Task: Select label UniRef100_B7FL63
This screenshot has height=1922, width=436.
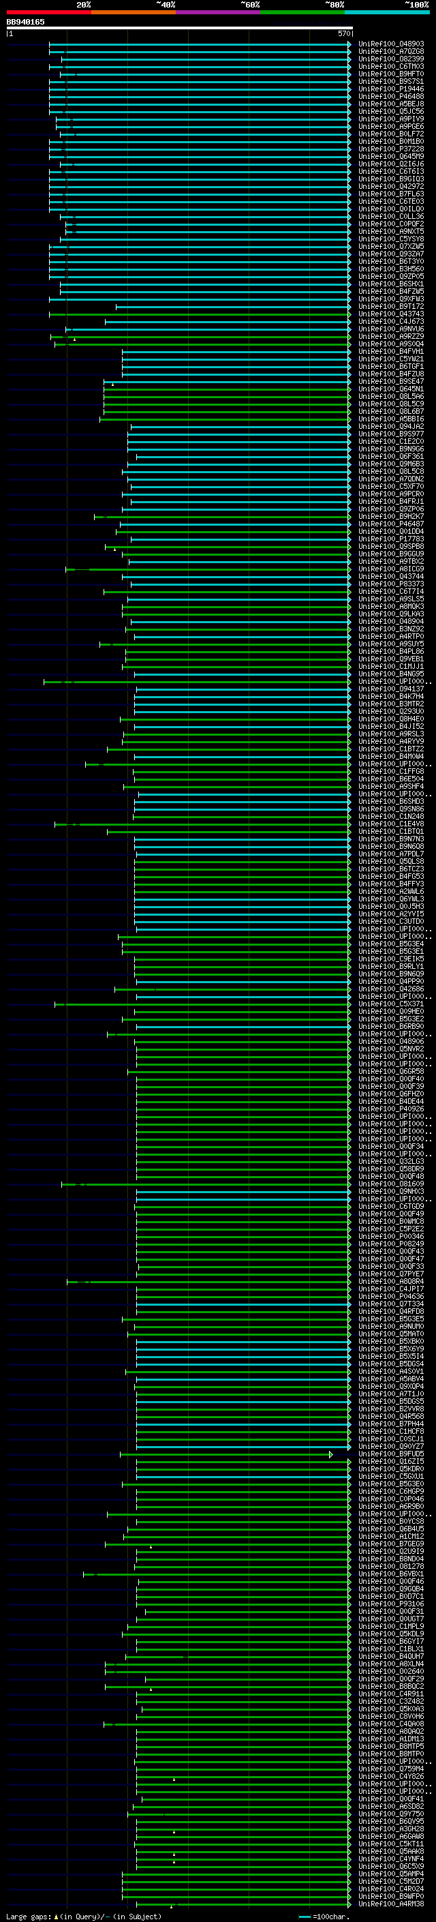Action: coord(391,194)
